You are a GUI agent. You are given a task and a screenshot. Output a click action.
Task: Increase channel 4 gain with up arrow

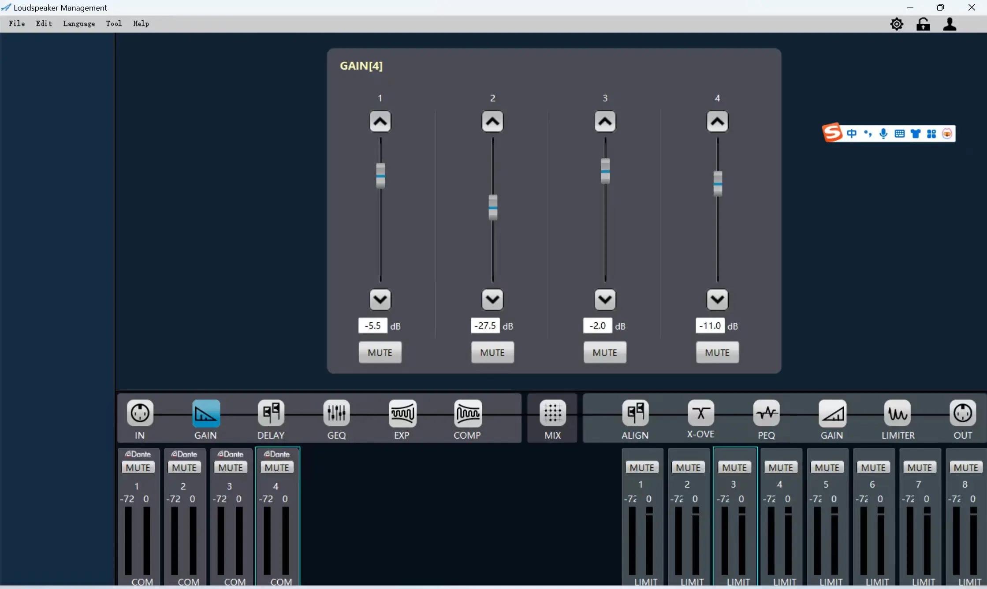click(x=717, y=121)
